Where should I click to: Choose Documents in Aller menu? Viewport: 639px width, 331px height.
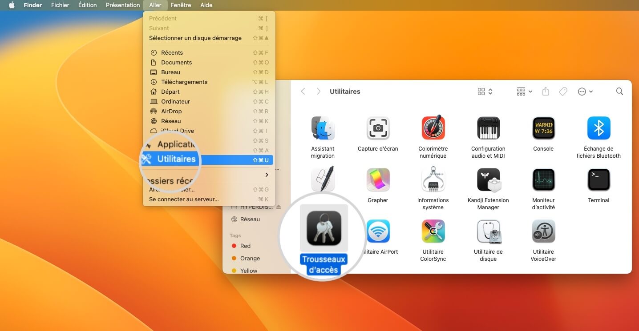pos(209,62)
